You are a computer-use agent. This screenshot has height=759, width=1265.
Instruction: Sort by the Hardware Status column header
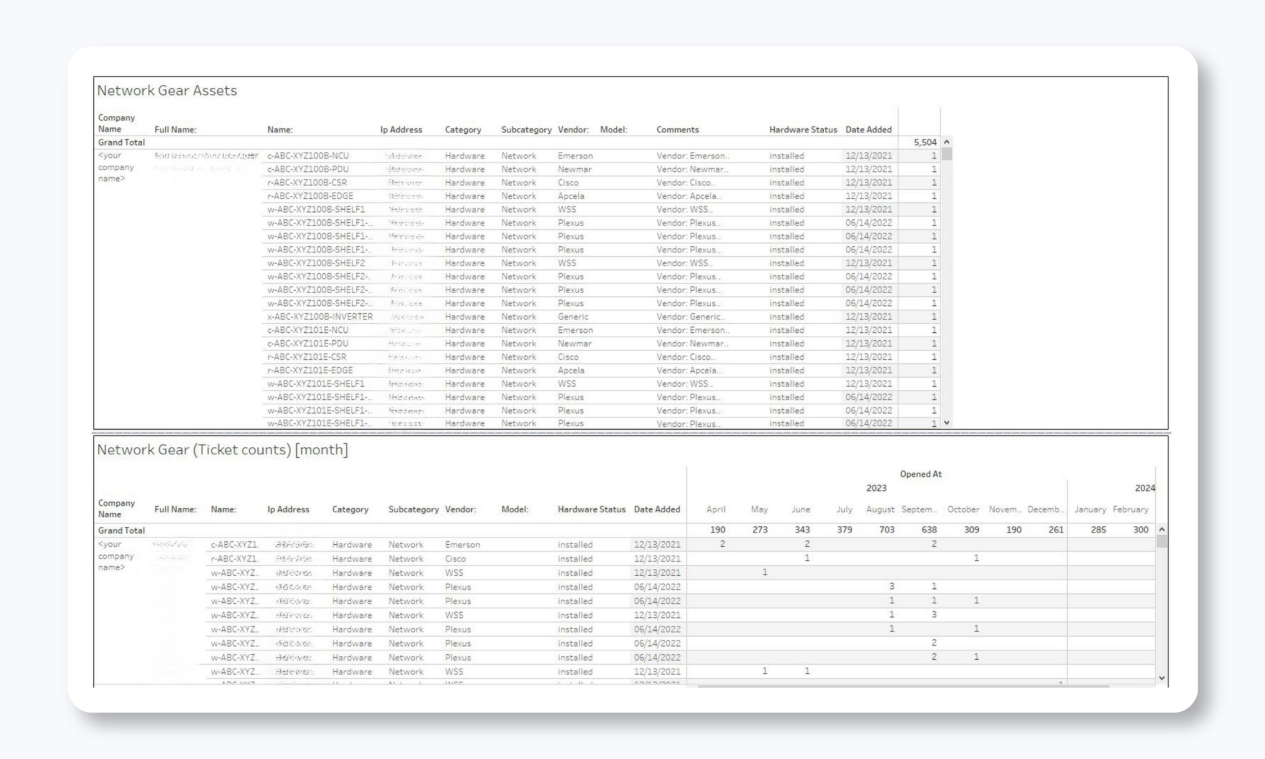(802, 129)
